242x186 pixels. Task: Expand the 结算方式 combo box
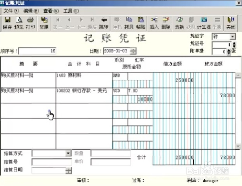[x=68, y=153]
